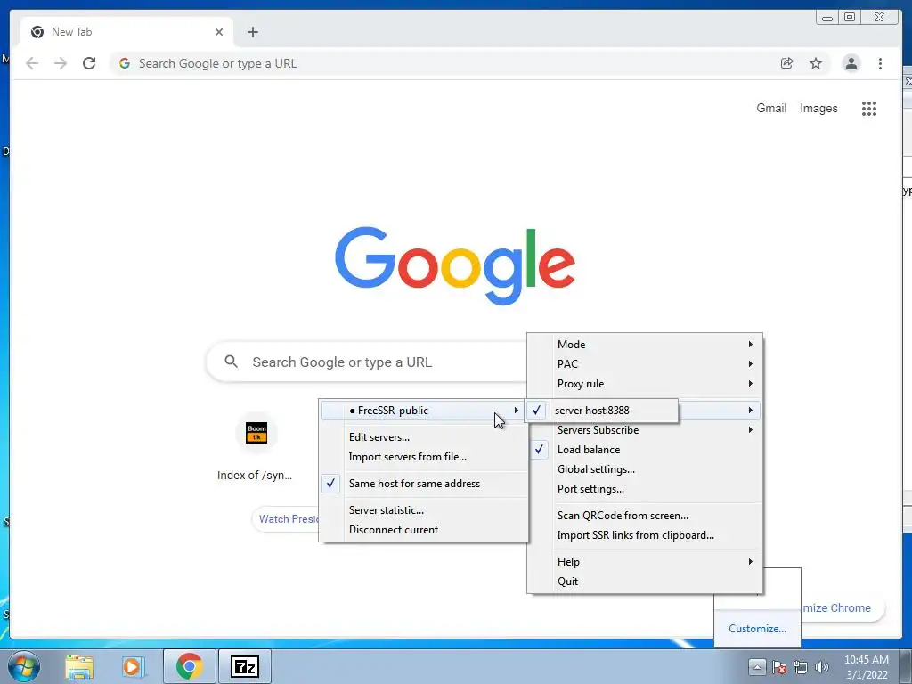Open Edit servers...
This screenshot has width=912, height=684.
(424, 436)
